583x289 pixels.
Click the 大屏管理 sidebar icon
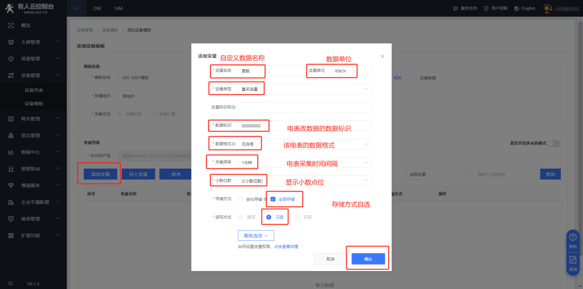[x=11, y=42]
